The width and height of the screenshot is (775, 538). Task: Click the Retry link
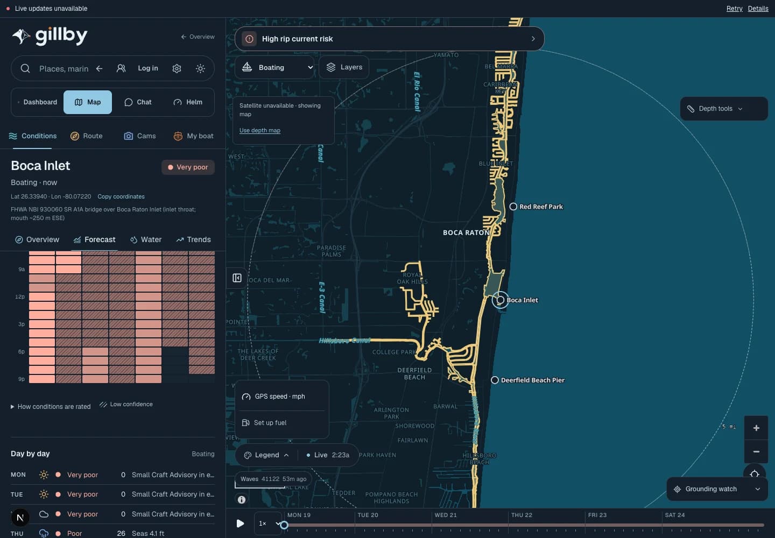pyautogui.click(x=734, y=9)
